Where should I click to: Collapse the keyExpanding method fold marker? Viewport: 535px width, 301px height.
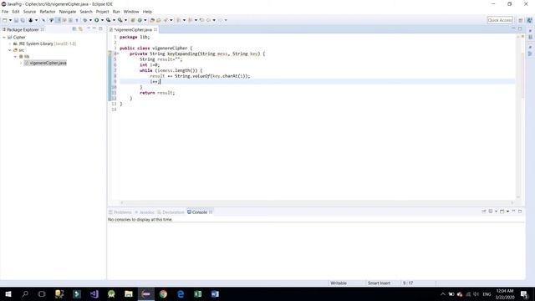point(118,54)
